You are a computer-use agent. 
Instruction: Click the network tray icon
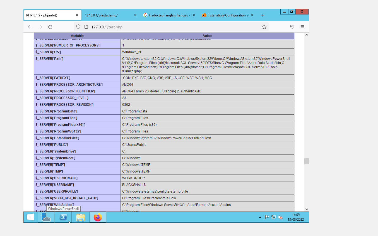(274, 217)
